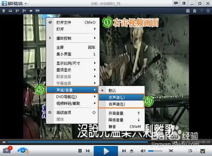Open the toolbox icon with notification badge
The height and width of the screenshot is (156, 212).
7,151
